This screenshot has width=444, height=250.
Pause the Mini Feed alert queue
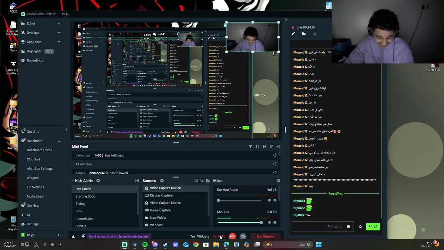click(257, 147)
